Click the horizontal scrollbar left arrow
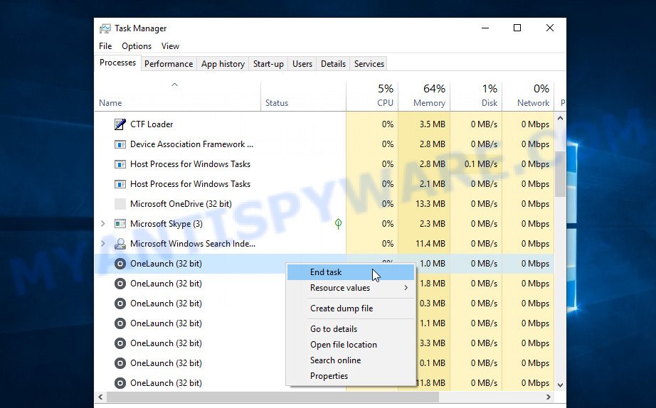656x408 pixels. [100, 397]
